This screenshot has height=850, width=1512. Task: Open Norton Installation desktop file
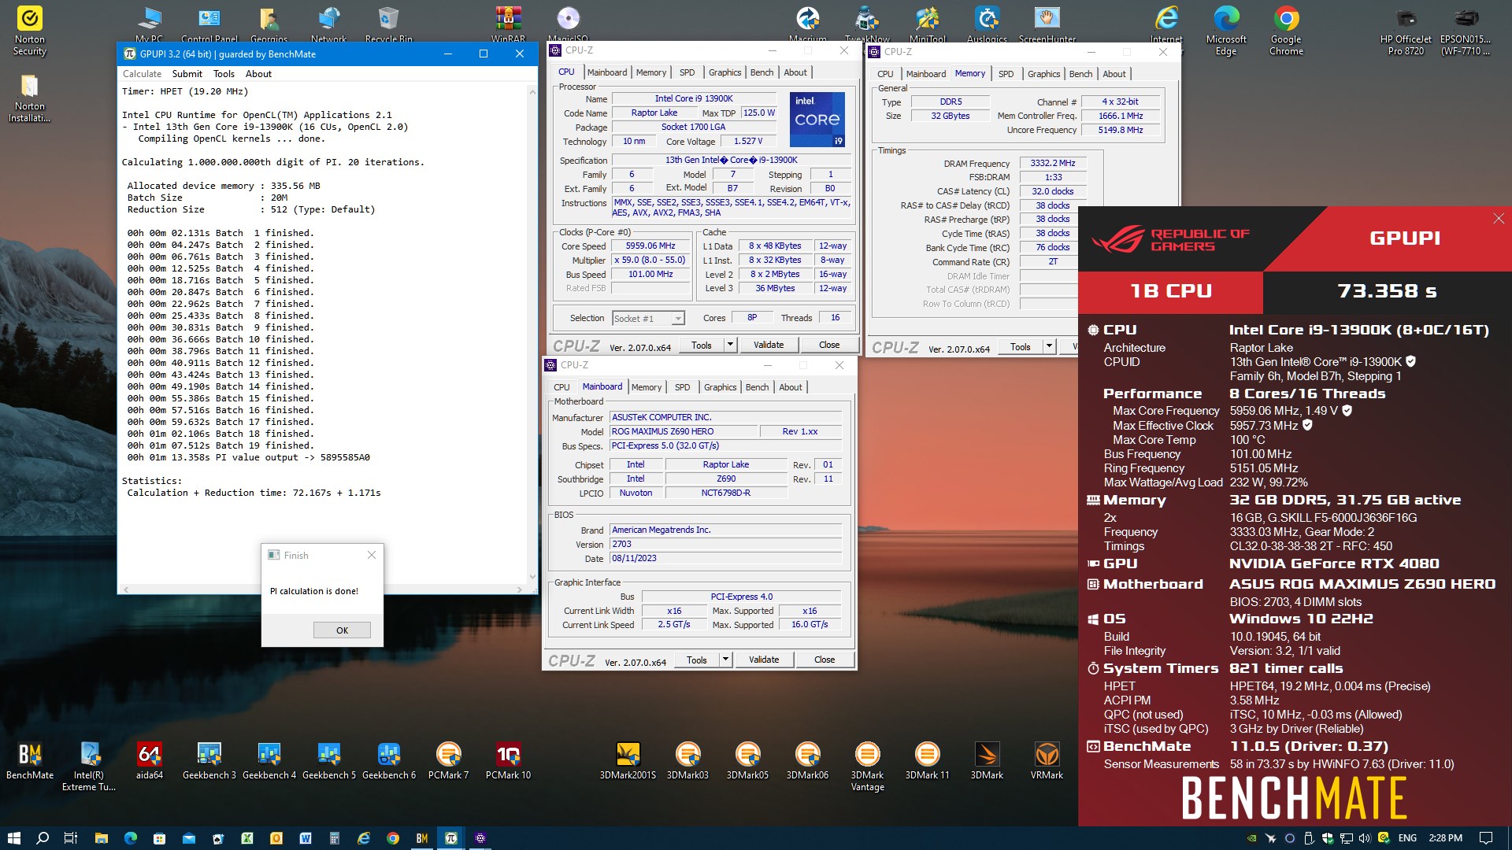[x=30, y=98]
